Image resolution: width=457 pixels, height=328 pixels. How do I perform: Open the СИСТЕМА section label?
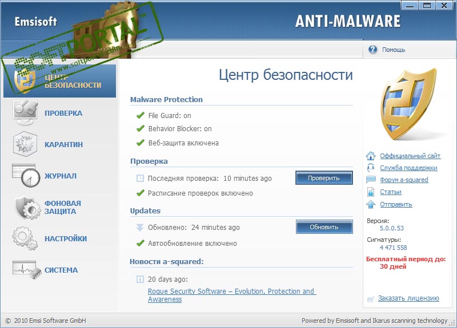click(x=61, y=270)
